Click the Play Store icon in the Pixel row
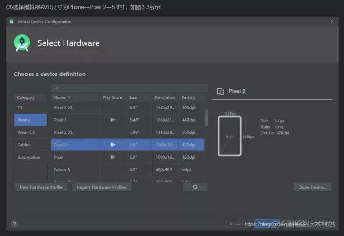Viewport: 344px width, 236px height. point(113,157)
